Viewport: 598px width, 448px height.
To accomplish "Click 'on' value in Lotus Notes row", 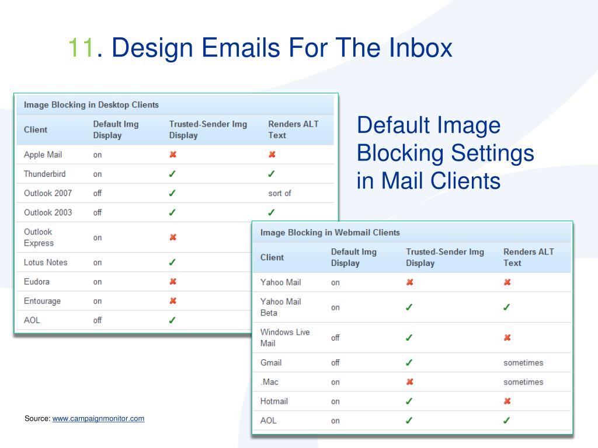I will (x=98, y=262).
